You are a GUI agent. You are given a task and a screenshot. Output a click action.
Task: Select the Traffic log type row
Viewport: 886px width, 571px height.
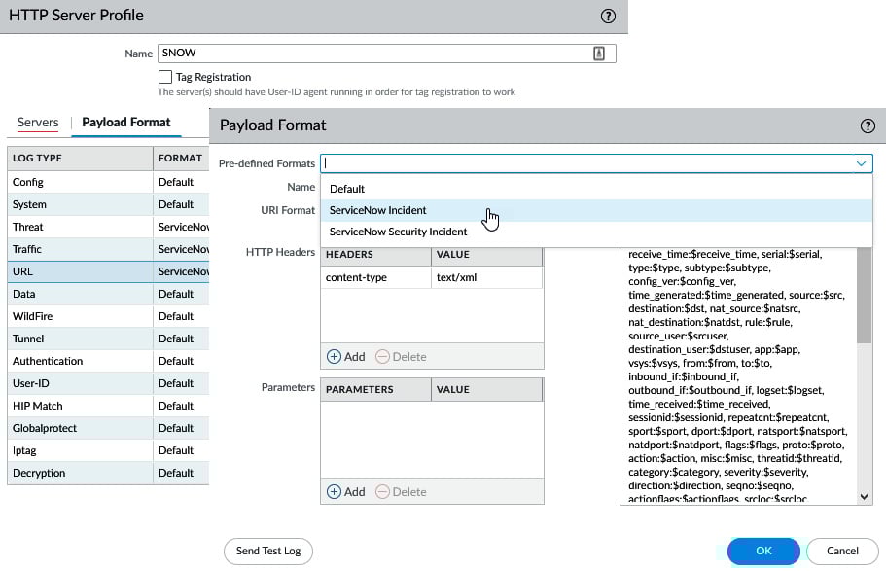pyautogui.click(x=108, y=249)
